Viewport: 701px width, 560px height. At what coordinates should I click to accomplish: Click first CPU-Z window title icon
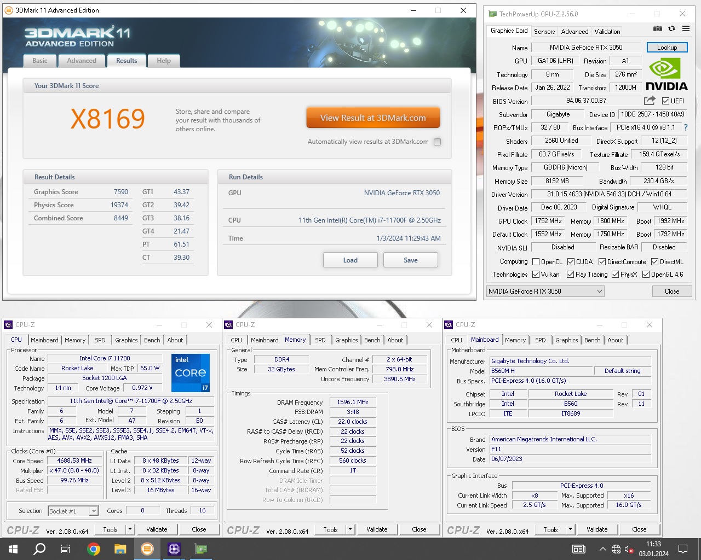click(x=9, y=325)
